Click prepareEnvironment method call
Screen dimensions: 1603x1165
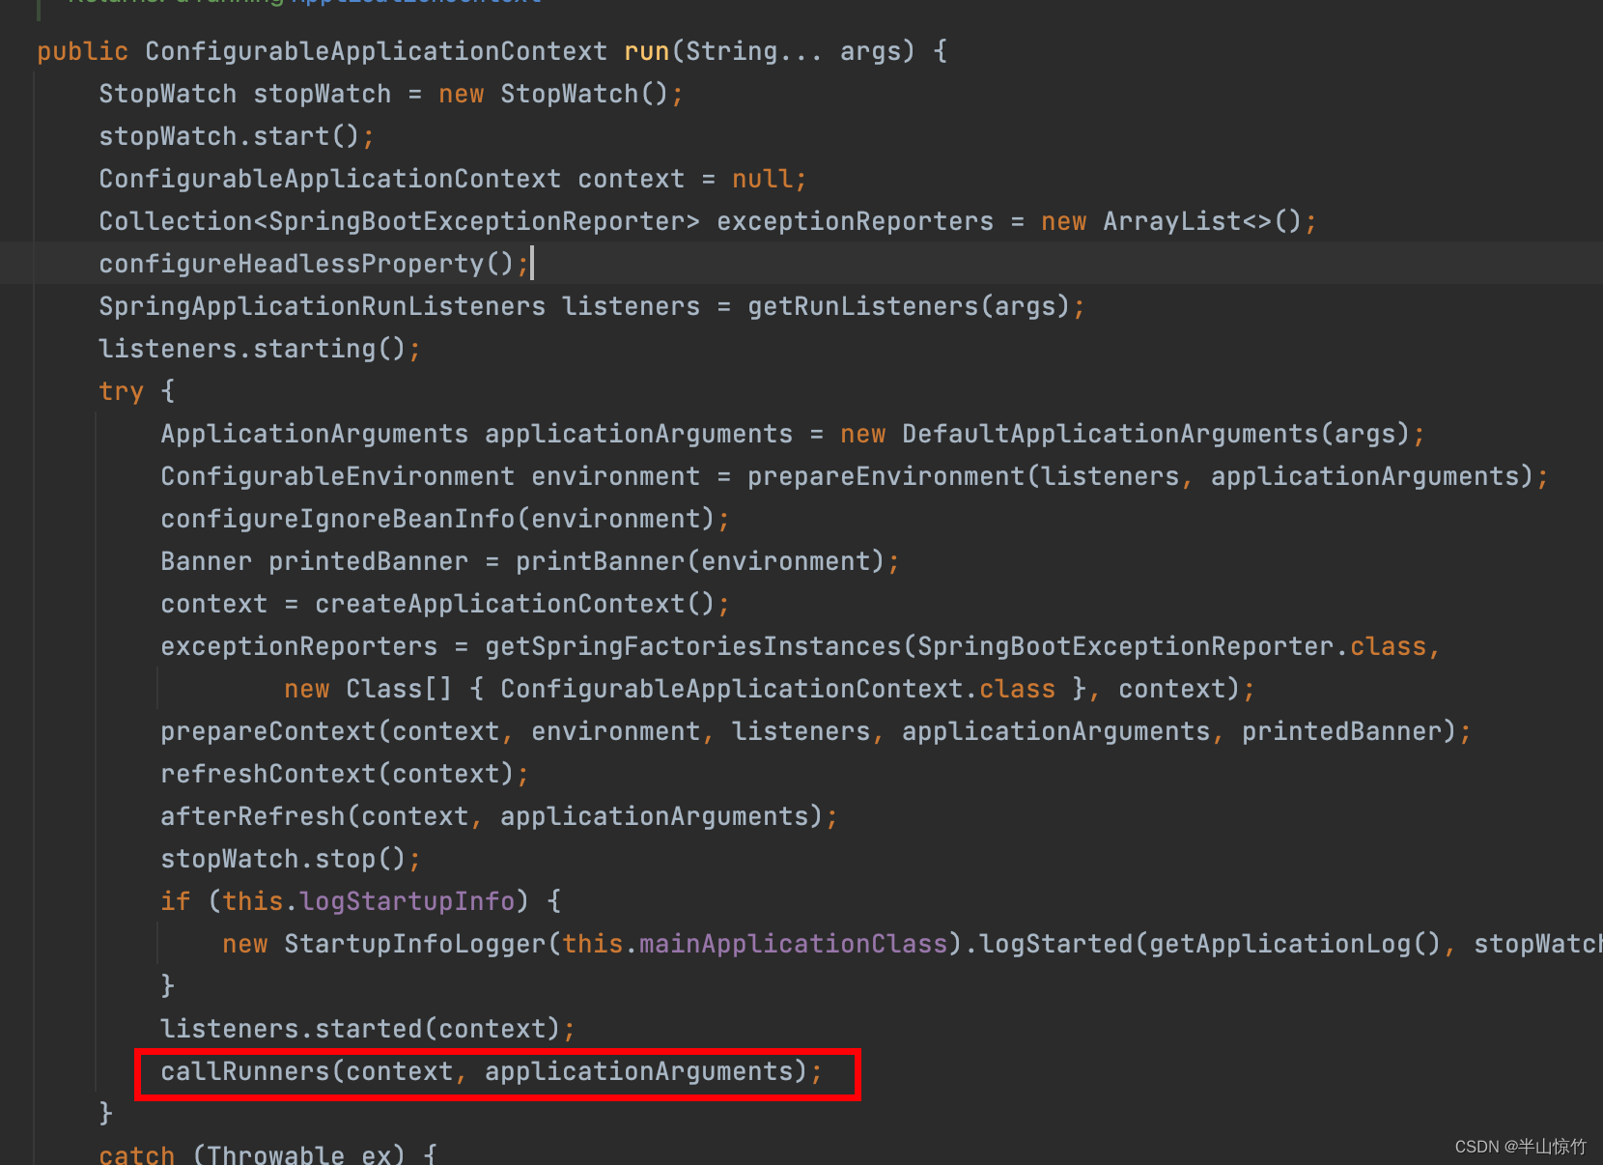tap(886, 476)
